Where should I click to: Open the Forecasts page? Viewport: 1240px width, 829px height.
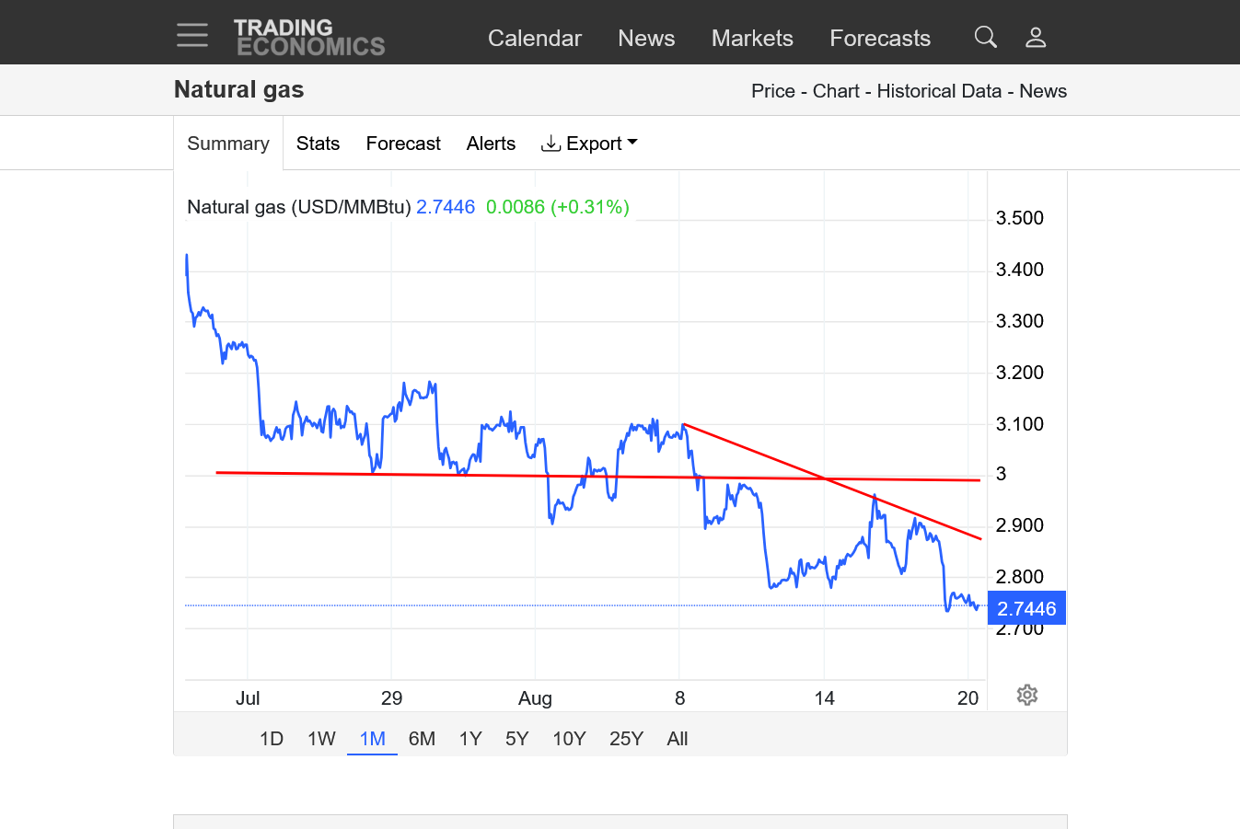pos(879,38)
